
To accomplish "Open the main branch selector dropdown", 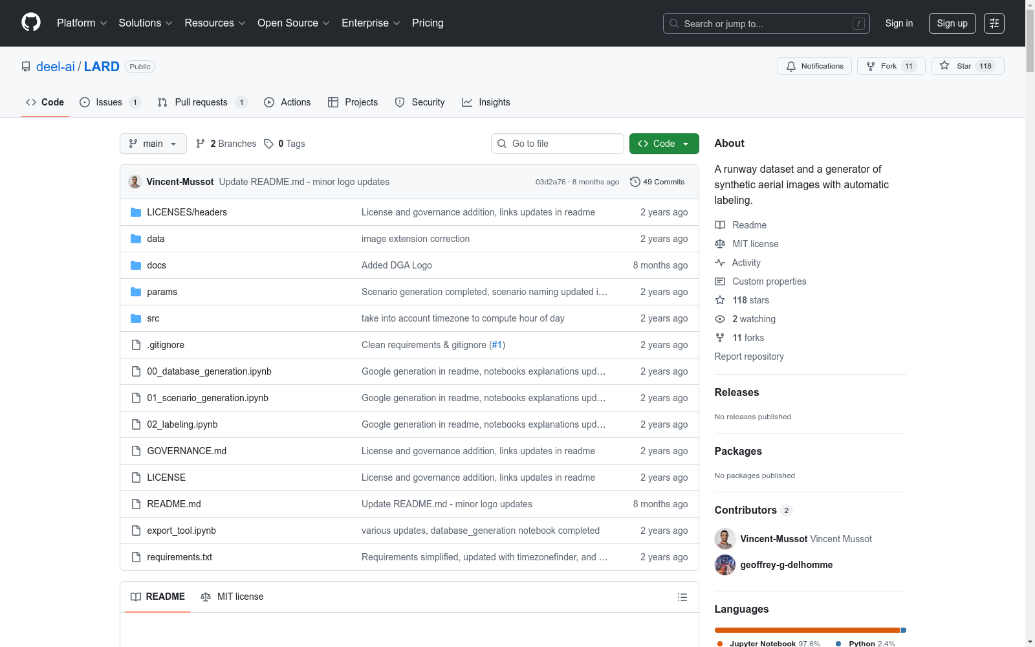I will click(x=153, y=144).
